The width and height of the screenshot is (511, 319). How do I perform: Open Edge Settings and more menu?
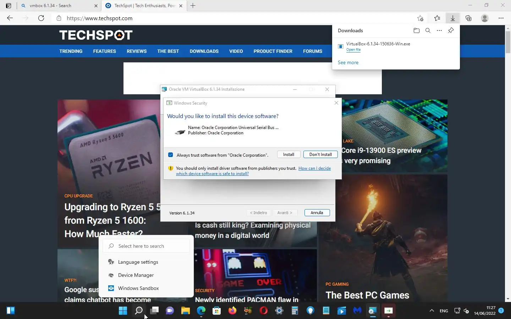point(501,18)
